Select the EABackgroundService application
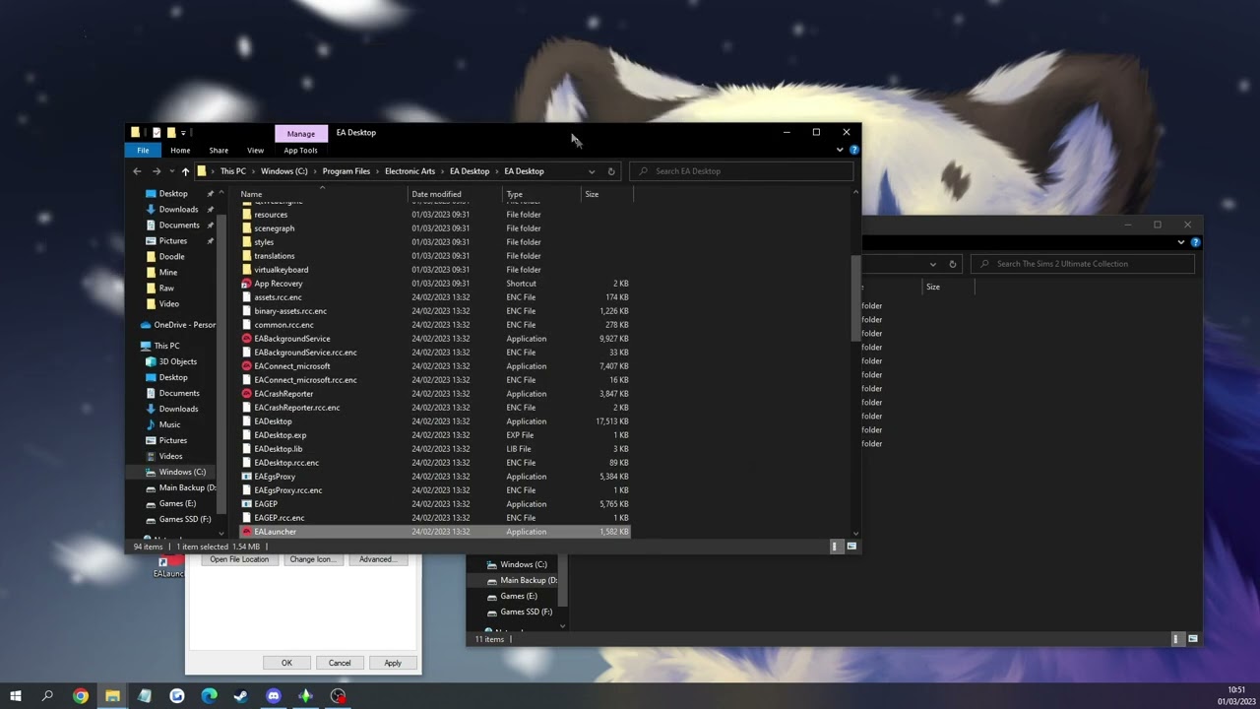Viewport: 1260px width, 709px height. (x=291, y=339)
